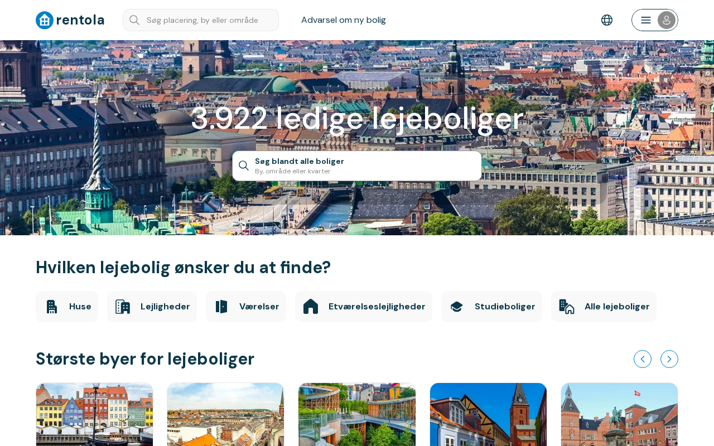Choose Alle lejeboliger category
714x446 pixels.
tap(604, 307)
